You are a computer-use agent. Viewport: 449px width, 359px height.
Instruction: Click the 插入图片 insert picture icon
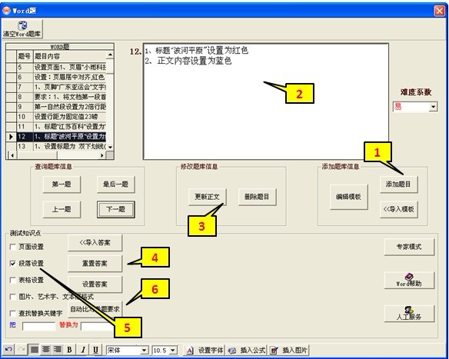coord(288,350)
